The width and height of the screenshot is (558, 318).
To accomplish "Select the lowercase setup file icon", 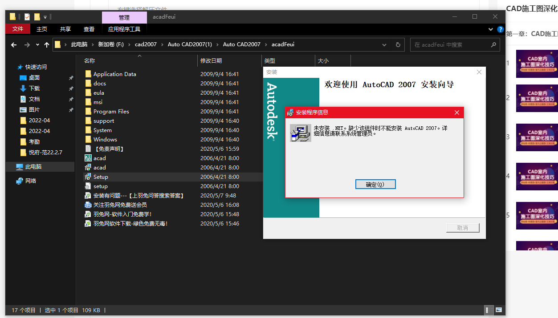I will tap(88, 186).
